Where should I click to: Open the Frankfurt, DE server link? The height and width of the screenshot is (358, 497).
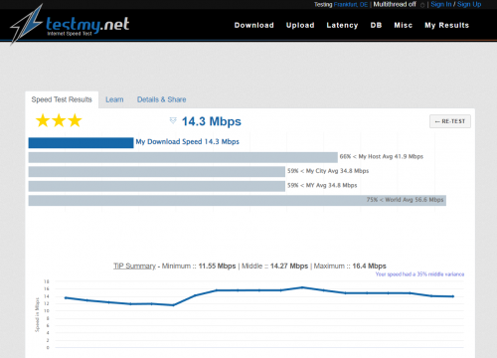pyautogui.click(x=351, y=5)
